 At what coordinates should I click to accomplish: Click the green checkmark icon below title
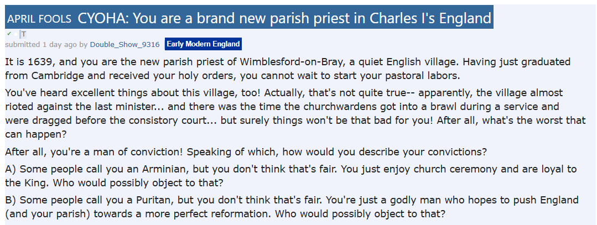tap(9, 33)
